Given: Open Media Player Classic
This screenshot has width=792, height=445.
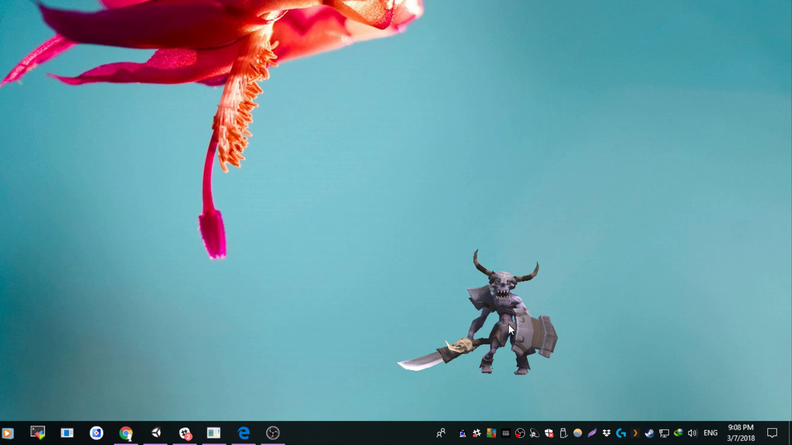Looking at the screenshot, I should click(8, 433).
